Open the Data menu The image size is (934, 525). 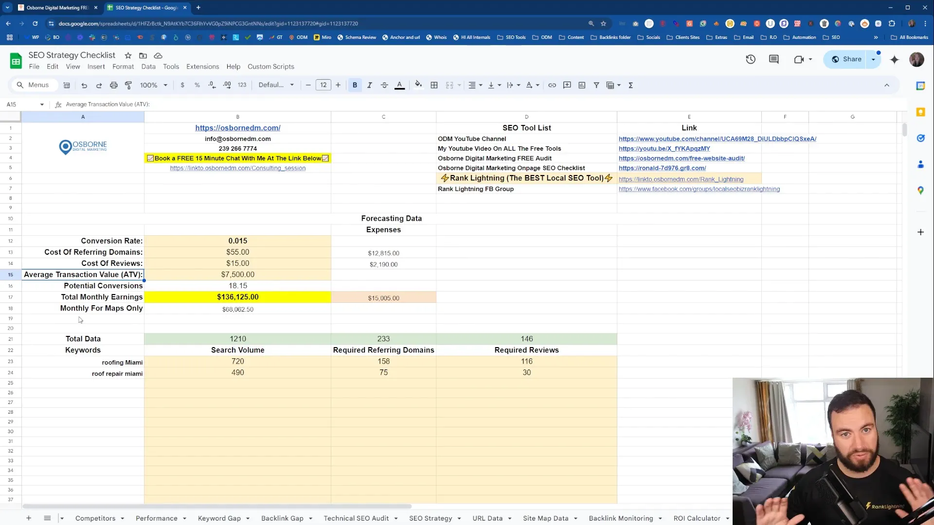point(148,67)
